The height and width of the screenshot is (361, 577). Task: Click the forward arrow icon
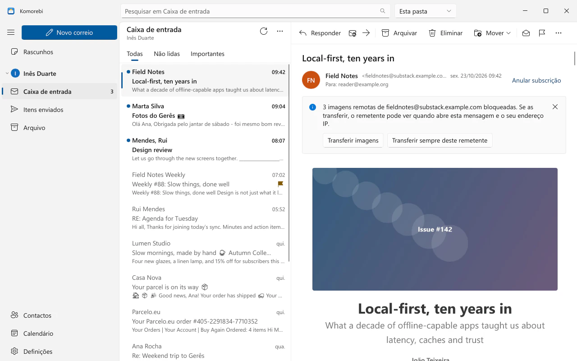(x=366, y=33)
